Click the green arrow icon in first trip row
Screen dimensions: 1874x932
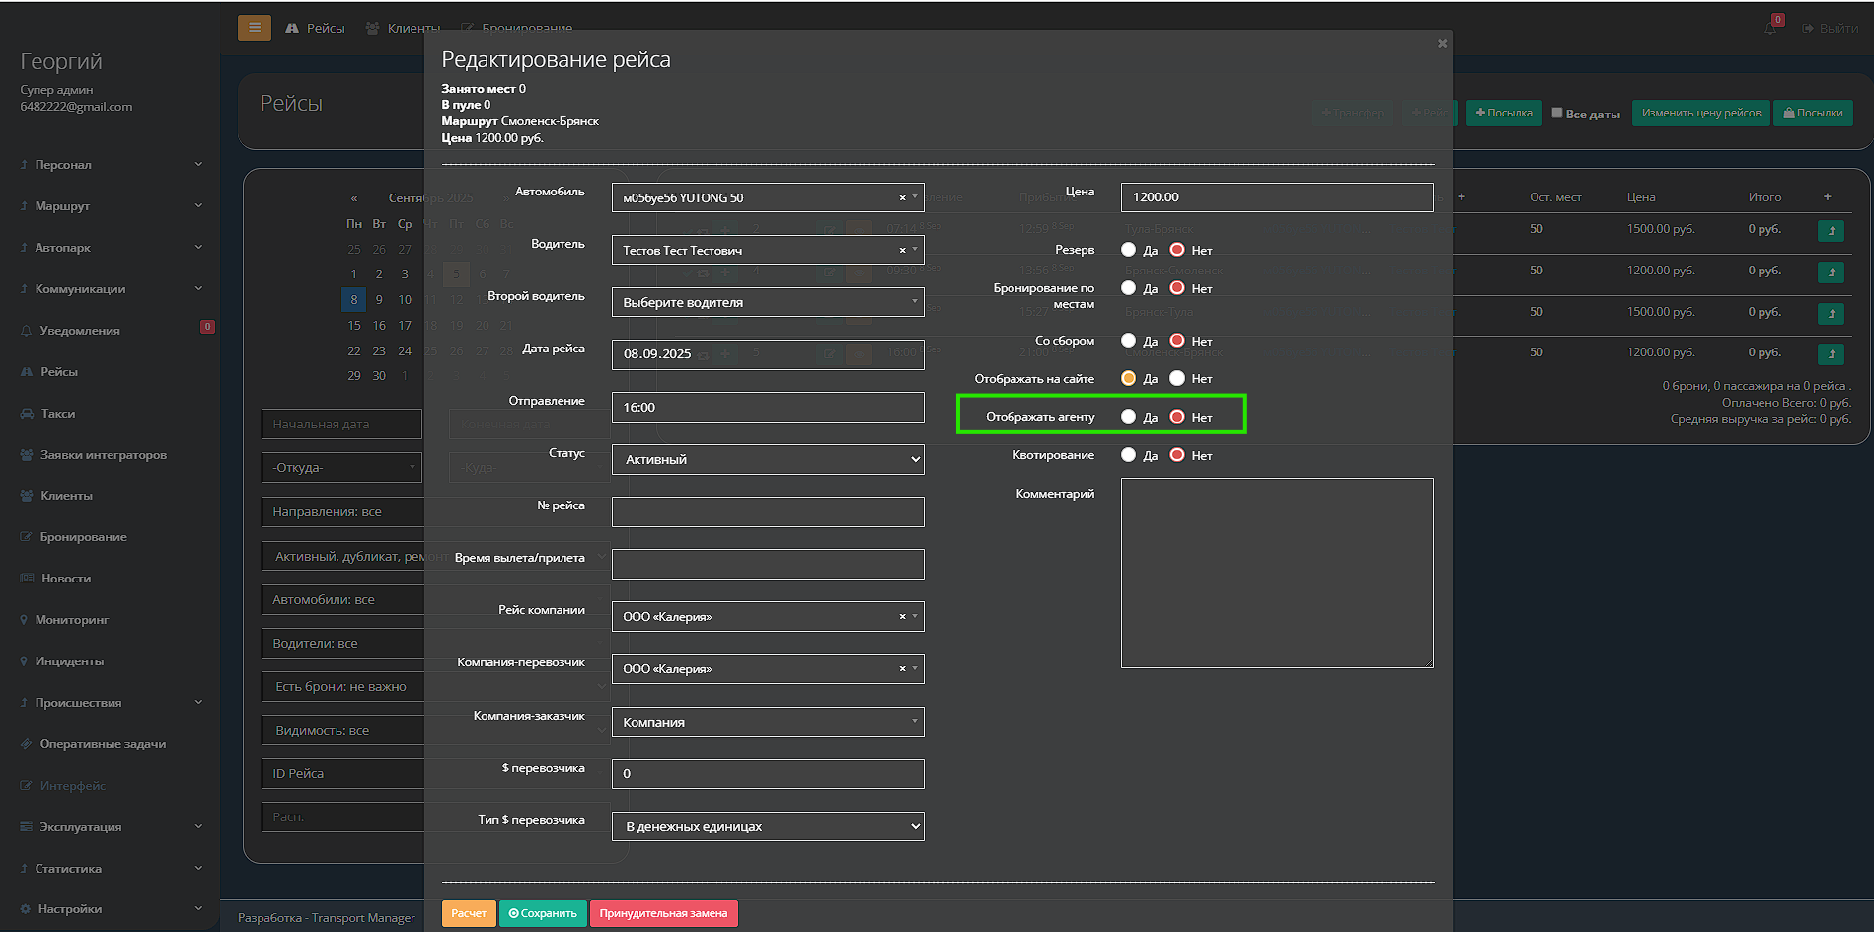coord(1831,230)
